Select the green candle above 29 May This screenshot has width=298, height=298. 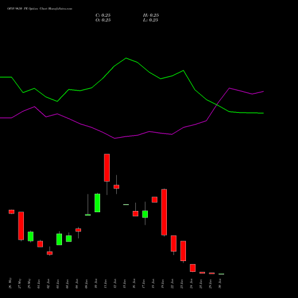pyautogui.click(x=30, y=237)
